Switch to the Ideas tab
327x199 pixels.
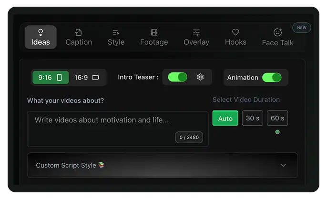pyautogui.click(x=41, y=37)
